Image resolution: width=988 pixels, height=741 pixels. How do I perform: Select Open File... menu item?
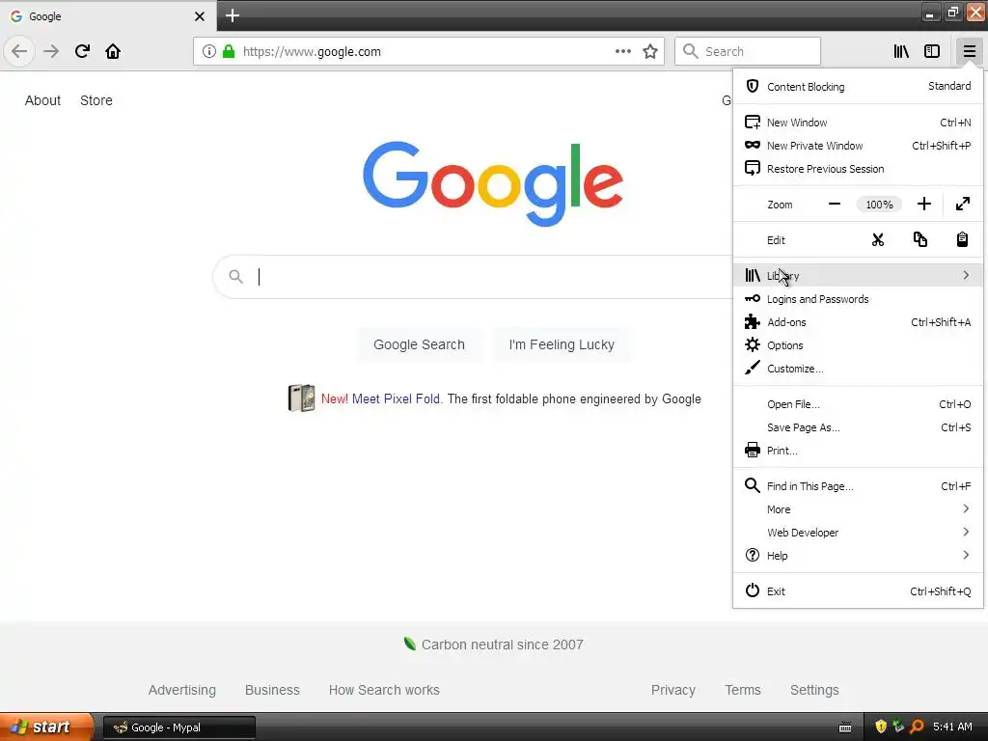(x=858, y=404)
